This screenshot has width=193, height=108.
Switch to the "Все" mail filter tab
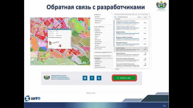click(115, 17)
